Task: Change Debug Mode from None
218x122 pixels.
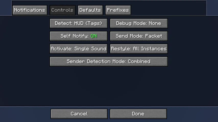Action: (139, 23)
